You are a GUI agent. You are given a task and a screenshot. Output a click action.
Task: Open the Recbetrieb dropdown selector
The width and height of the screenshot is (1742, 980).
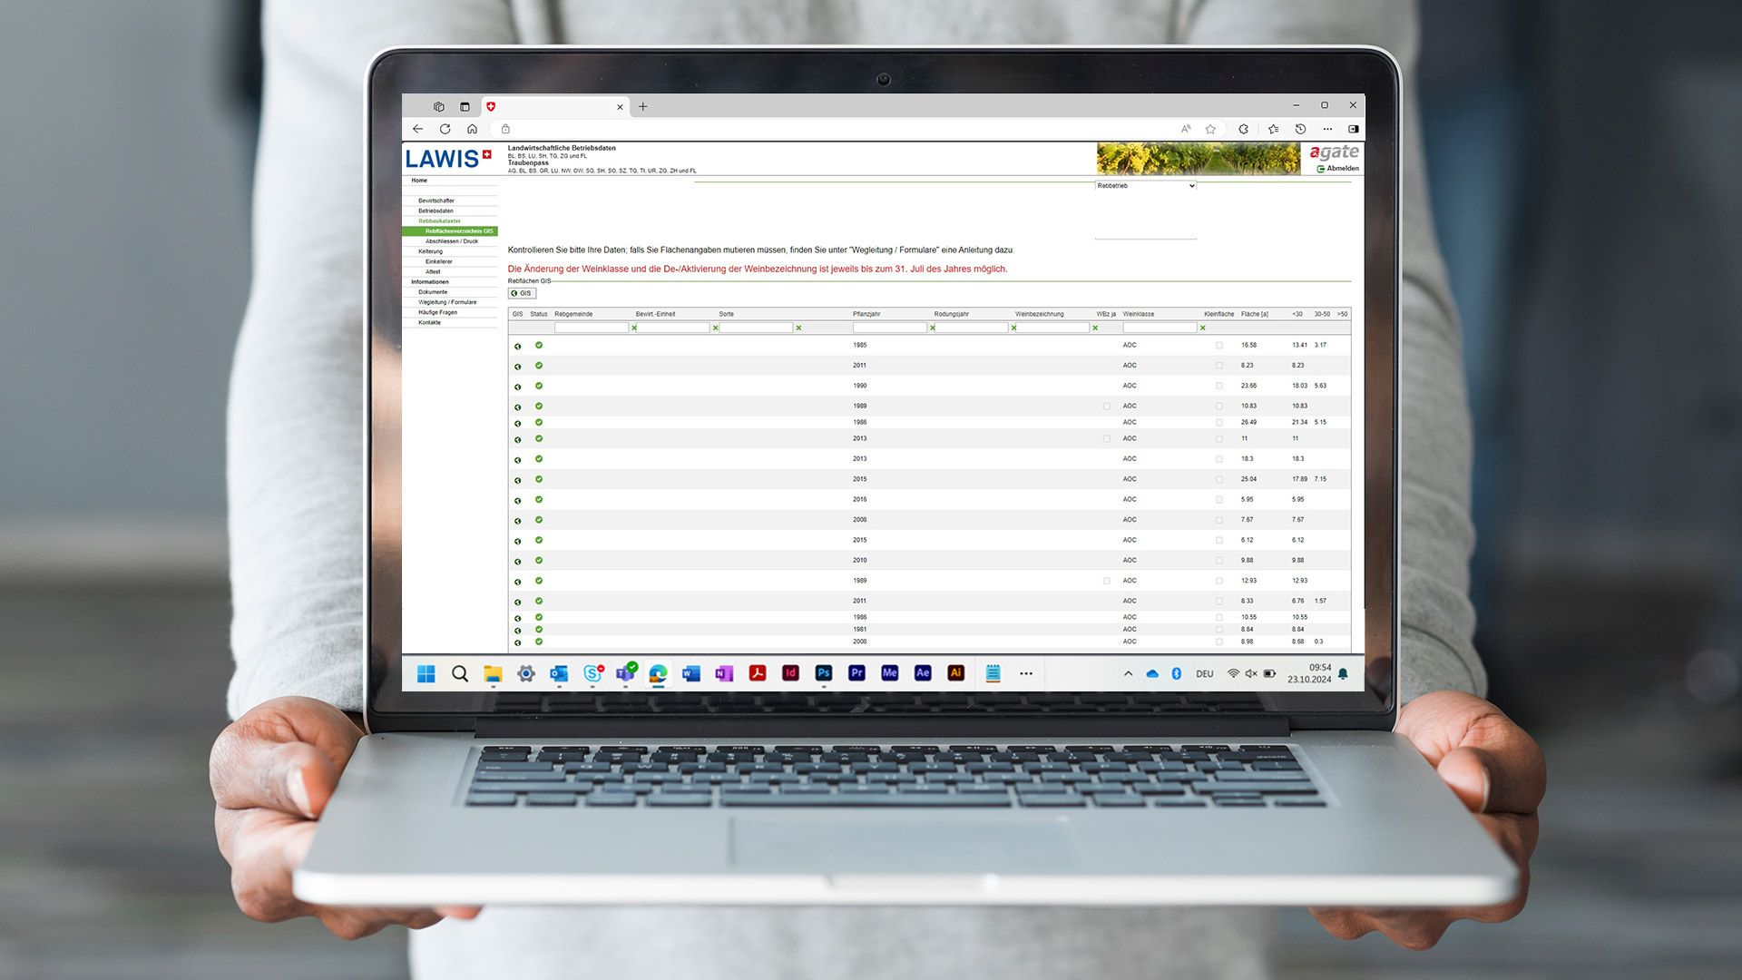(1142, 185)
